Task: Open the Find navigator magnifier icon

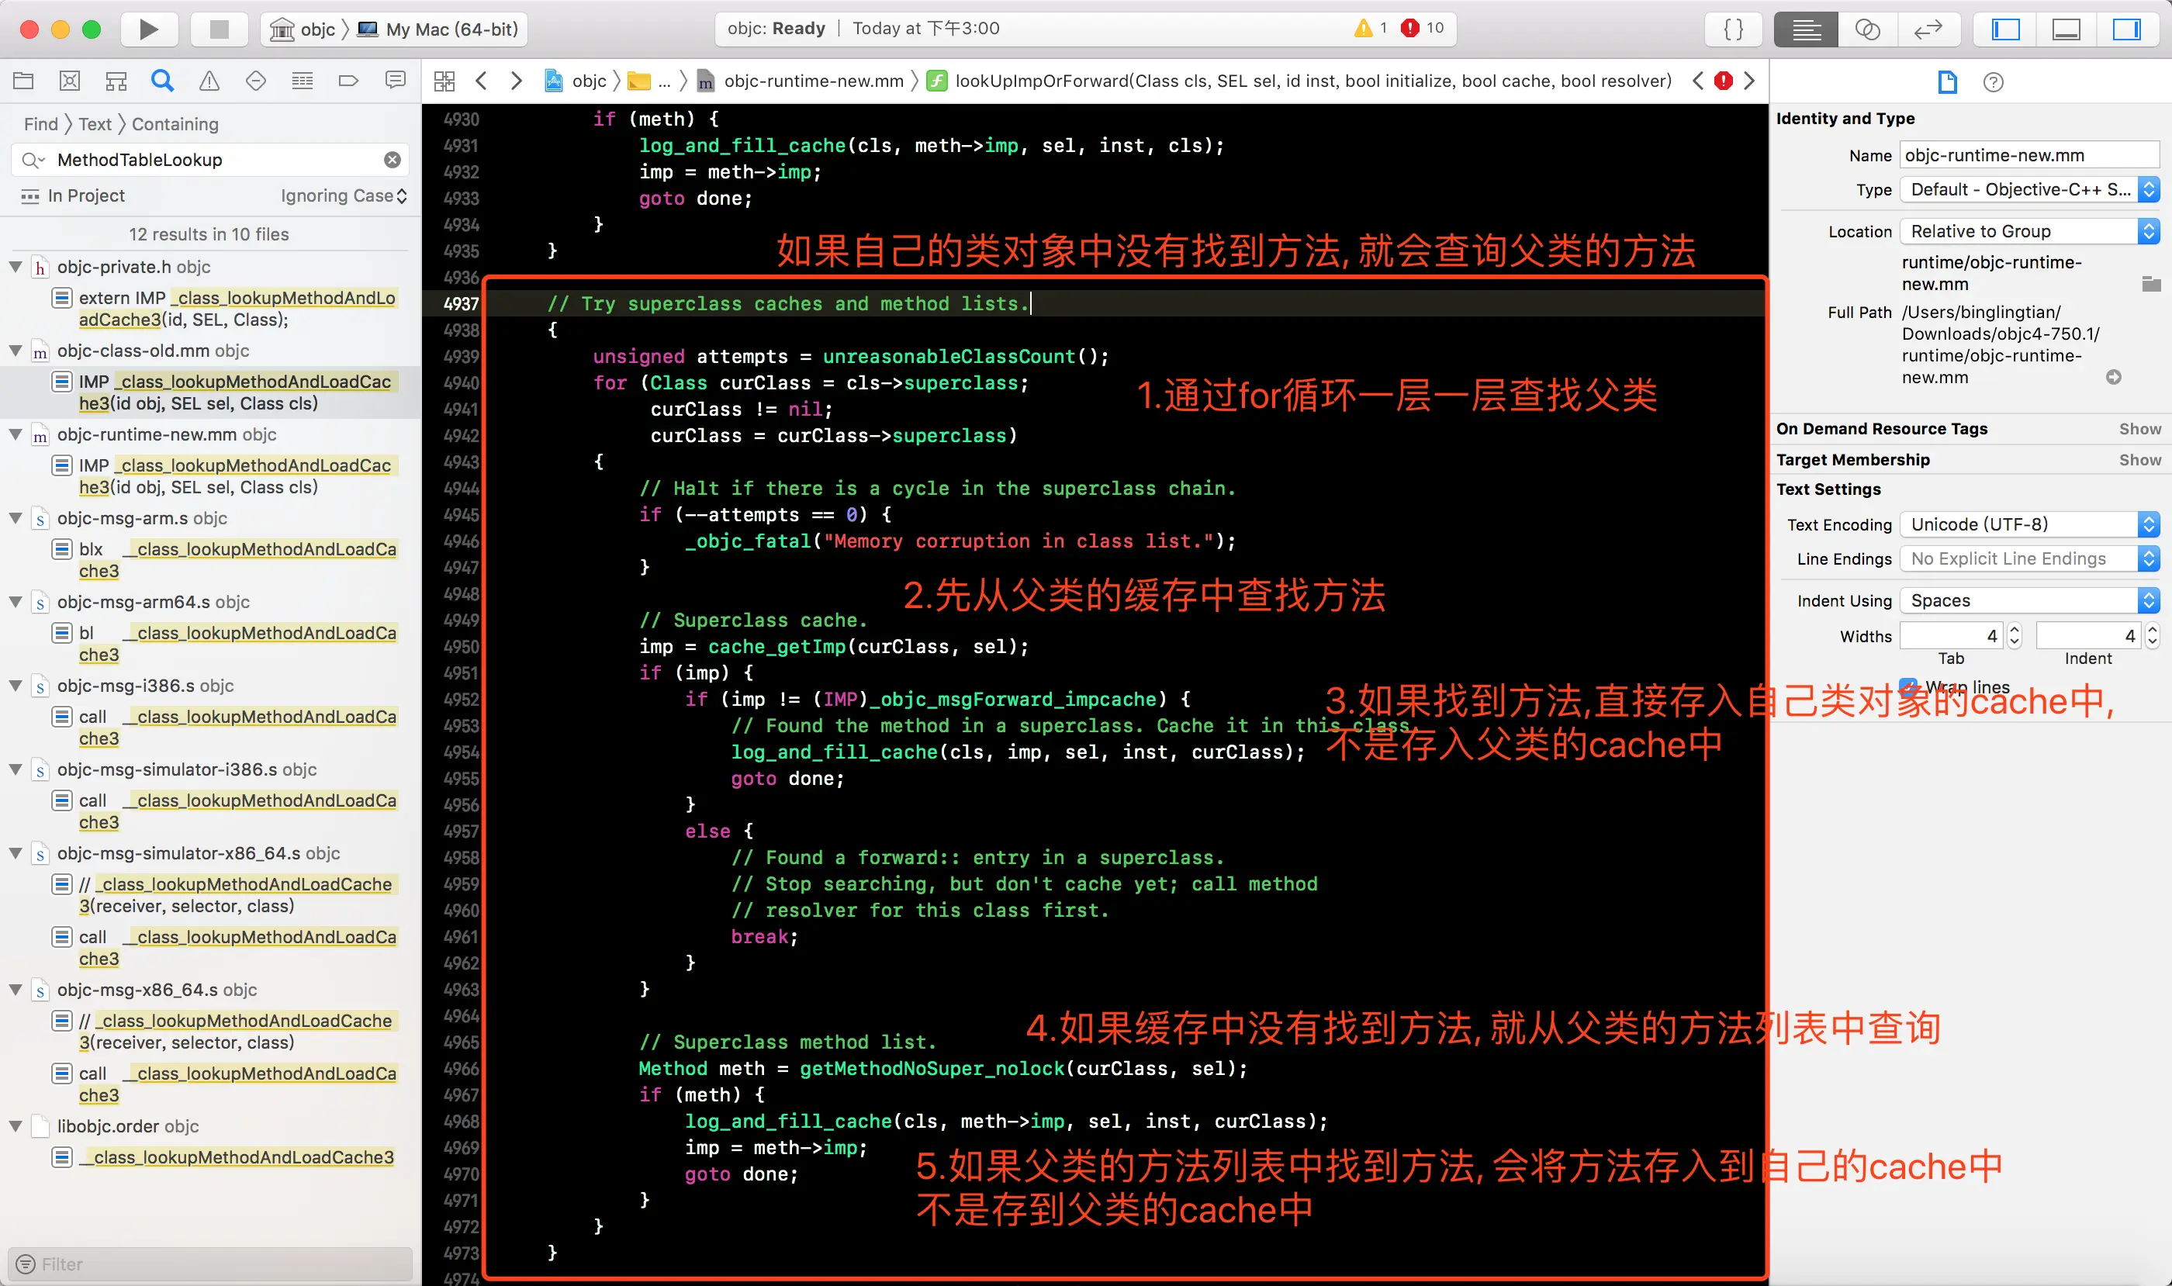Action: (x=162, y=81)
